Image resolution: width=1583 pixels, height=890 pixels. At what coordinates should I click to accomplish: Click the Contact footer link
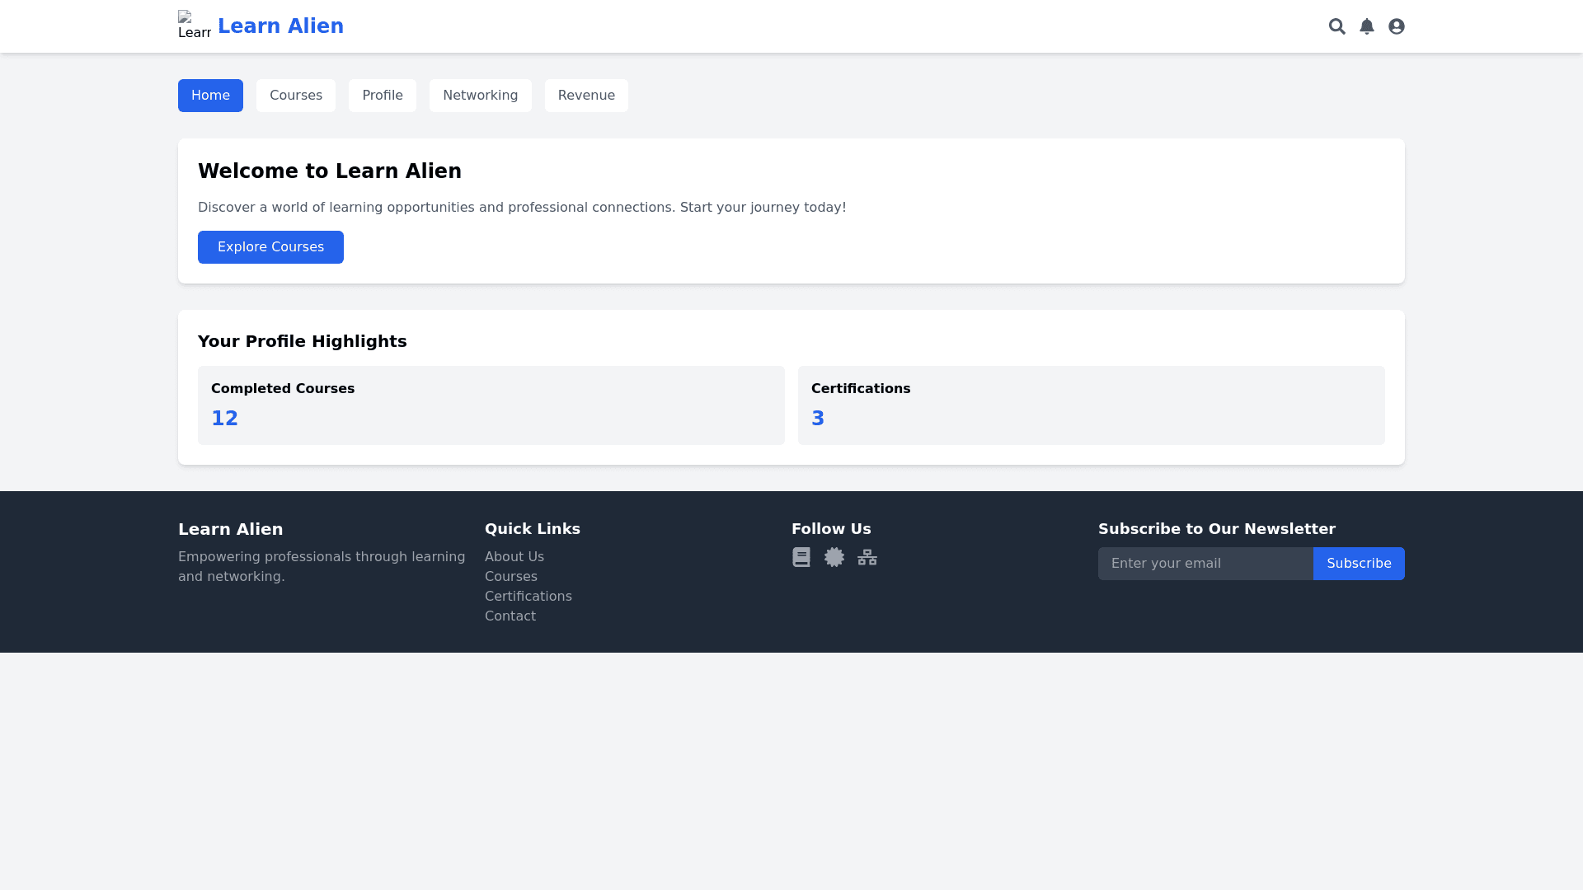pyautogui.click(x=510, y=616)
